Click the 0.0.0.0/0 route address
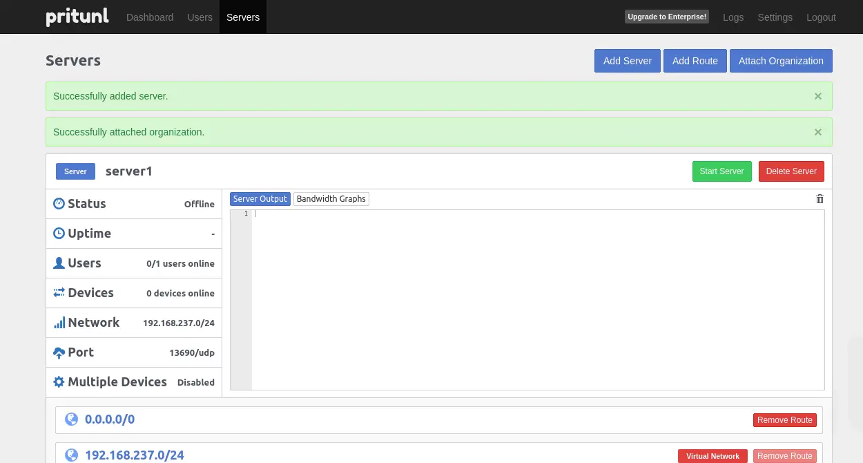The width and height of the screenshot is (863, 463). [x=110, y=419]
